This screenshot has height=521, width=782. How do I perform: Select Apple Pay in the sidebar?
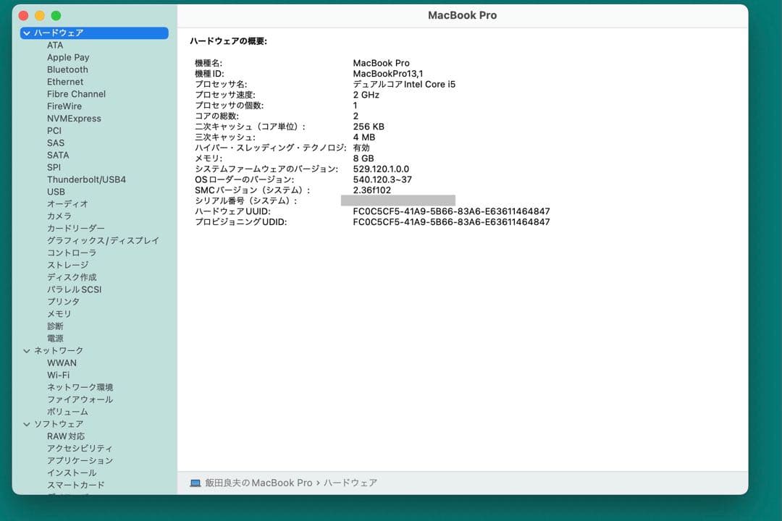tap(68, 57)
